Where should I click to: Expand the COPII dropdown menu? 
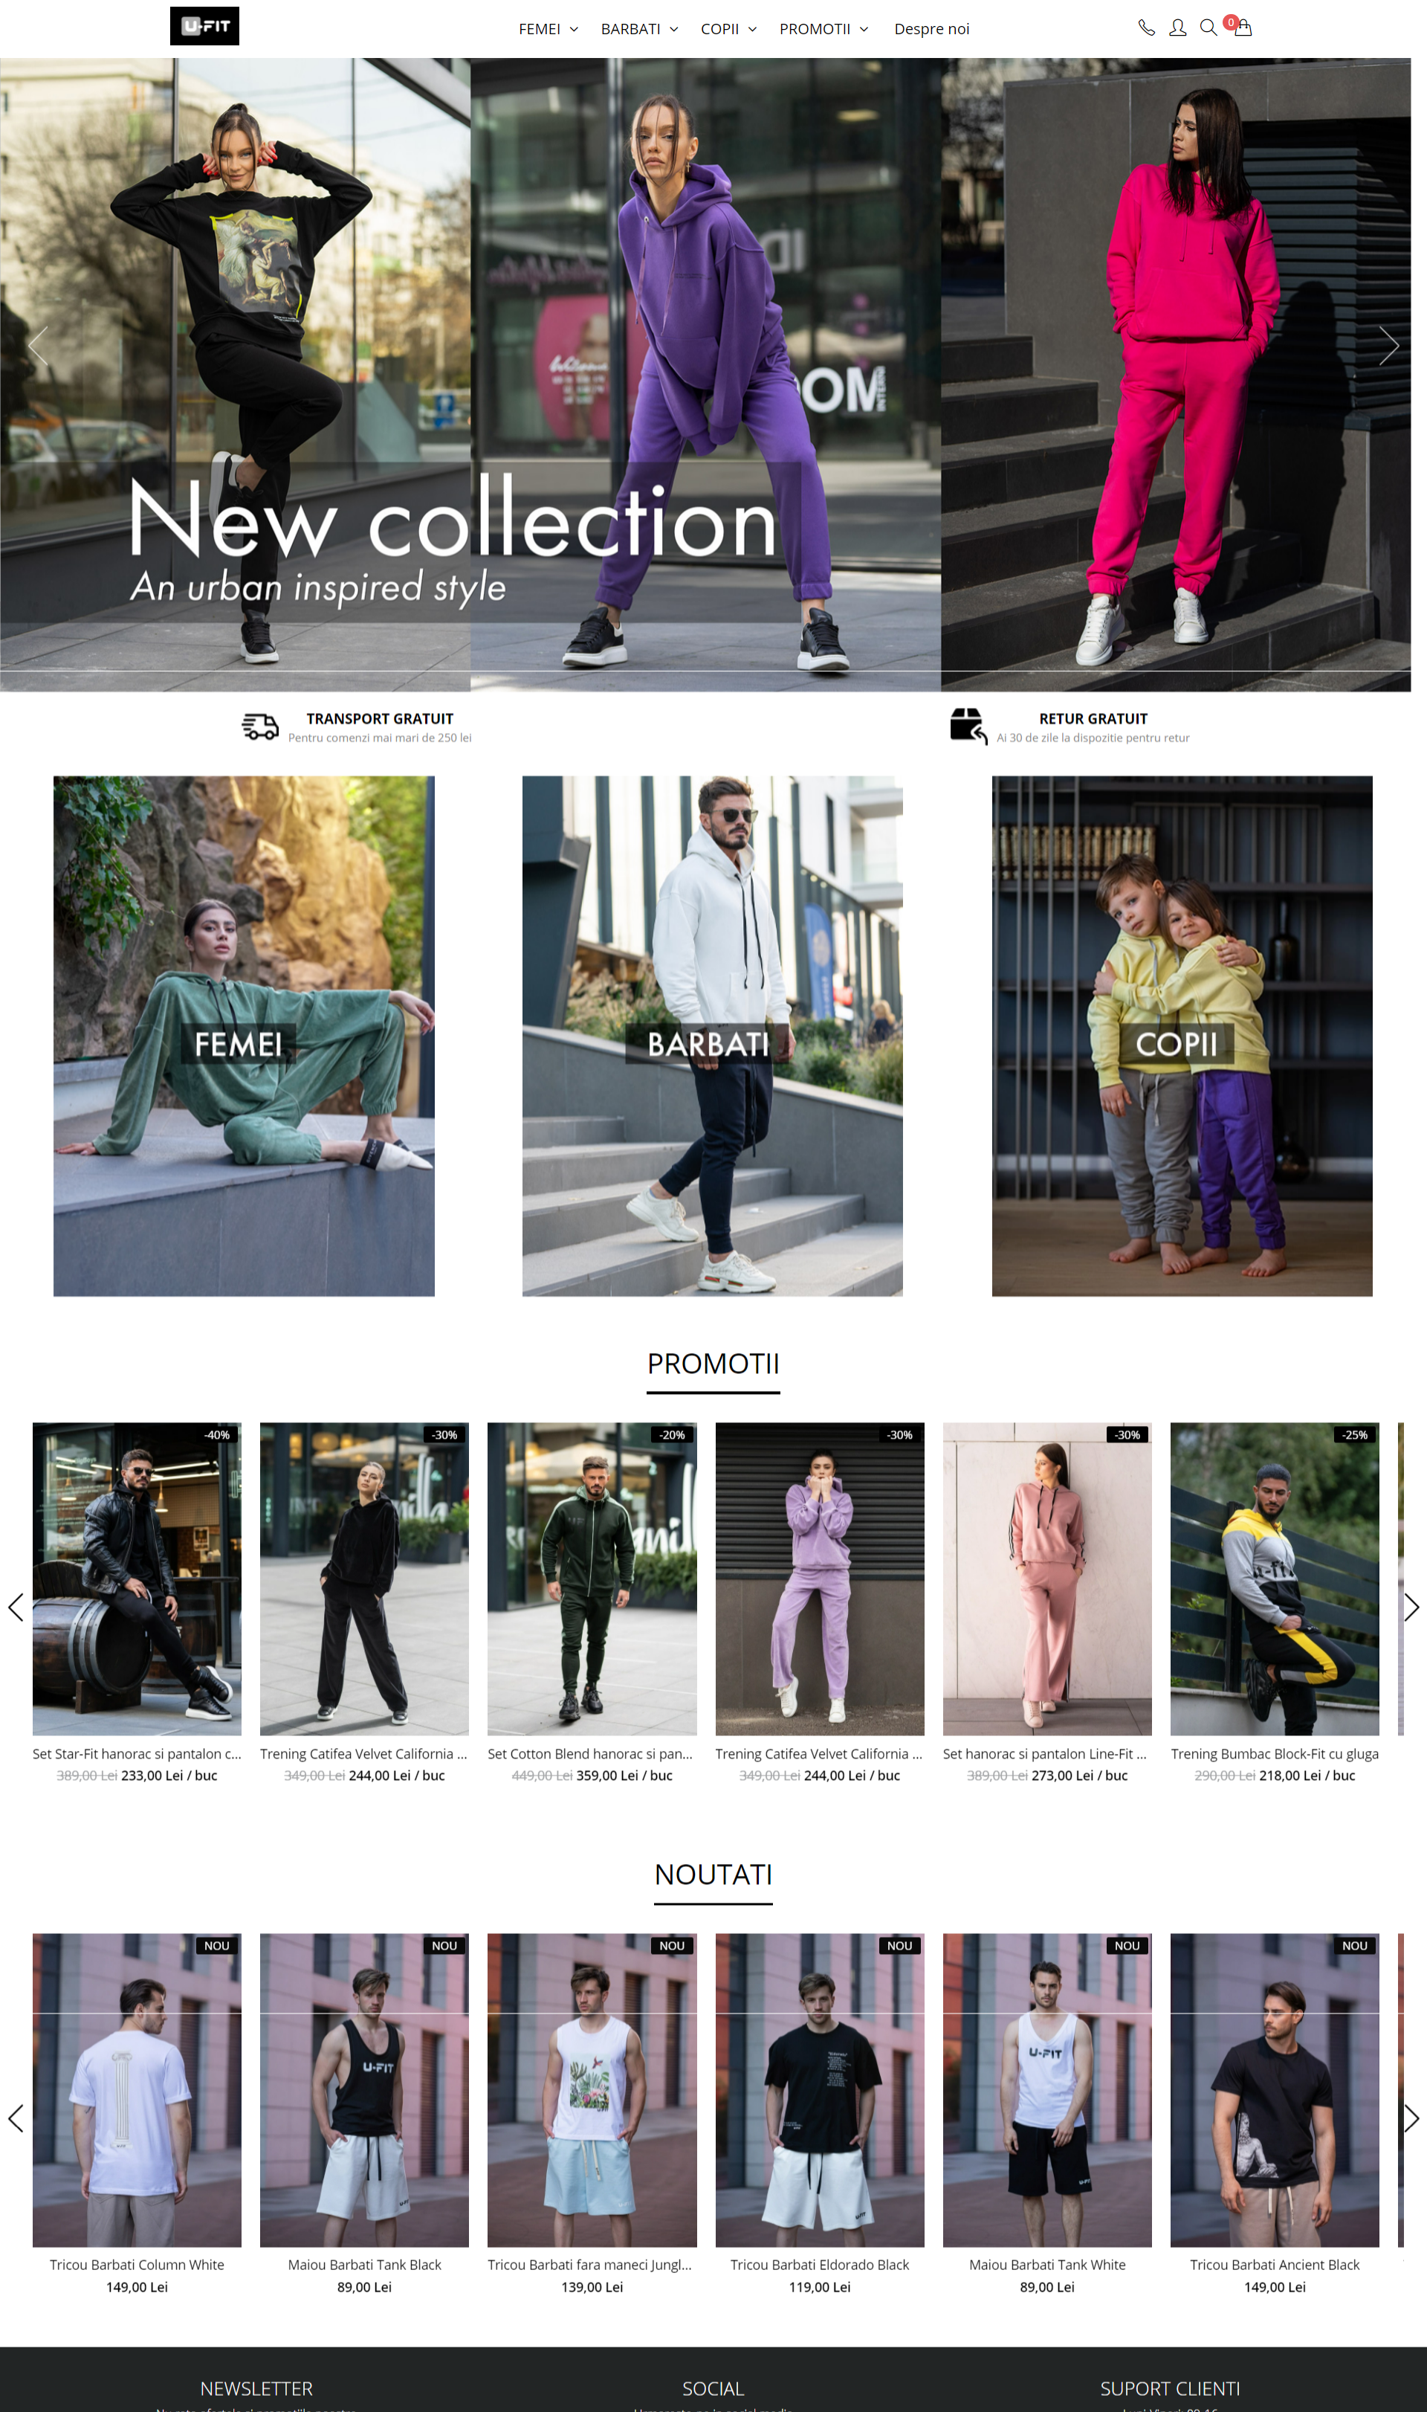click(729, 29)
